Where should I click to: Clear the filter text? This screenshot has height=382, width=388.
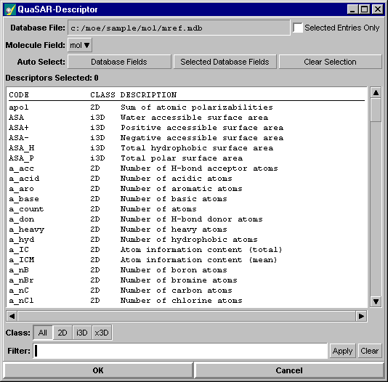pos(369,351)
